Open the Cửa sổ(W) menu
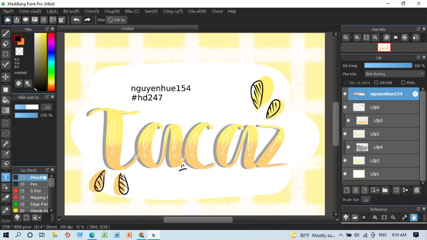The width and height of the screenshot is (427, 240). point(197,11)
